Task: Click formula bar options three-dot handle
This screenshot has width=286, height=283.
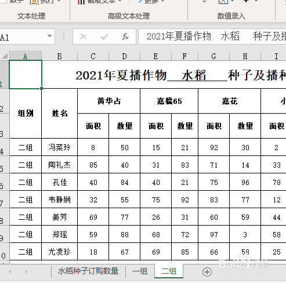Action: 64,37
